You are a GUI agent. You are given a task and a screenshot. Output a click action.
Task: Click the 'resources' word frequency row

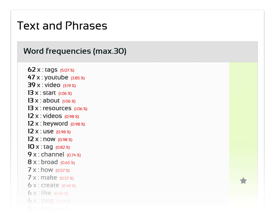coord(57,108)
